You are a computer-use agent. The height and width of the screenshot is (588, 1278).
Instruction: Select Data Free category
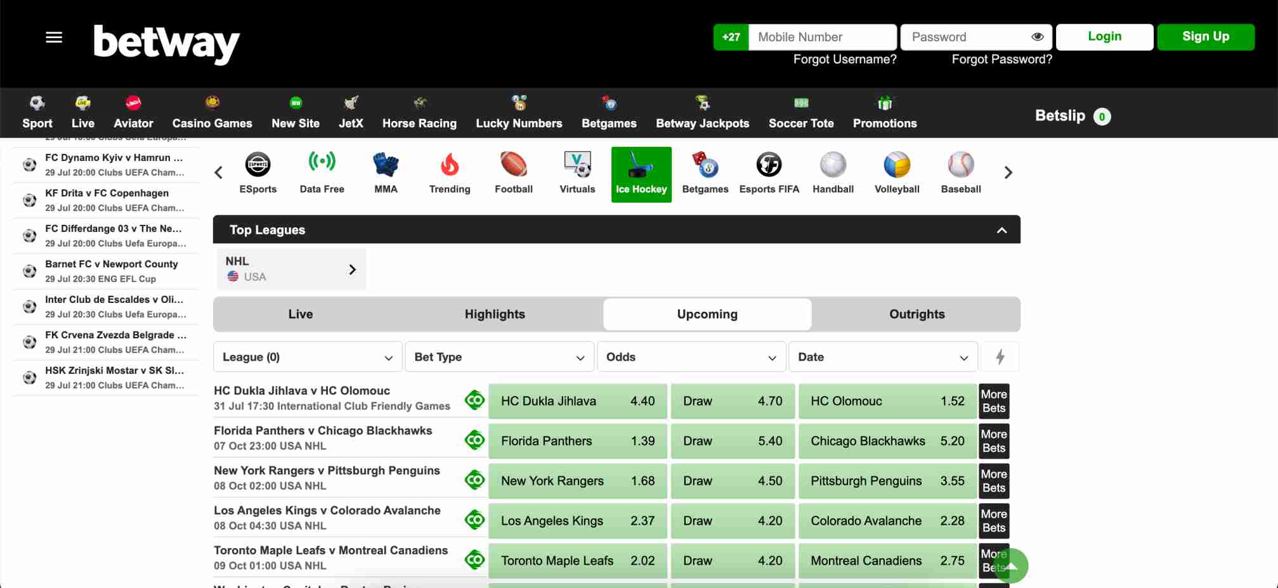click(322, 174)
